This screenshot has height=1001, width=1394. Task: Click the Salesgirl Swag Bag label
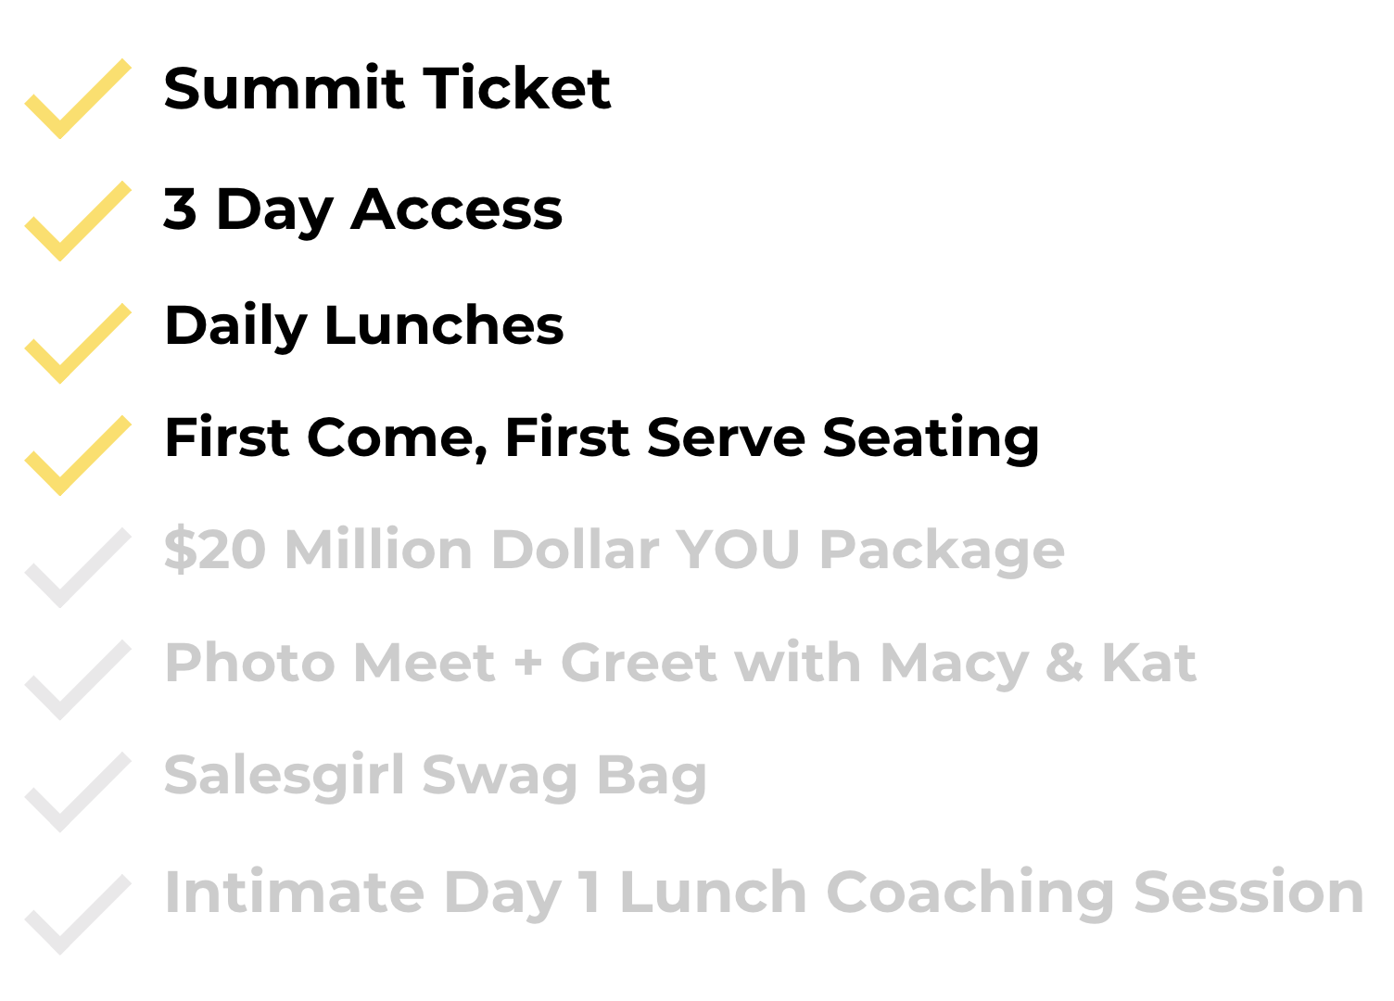[435, 777]
